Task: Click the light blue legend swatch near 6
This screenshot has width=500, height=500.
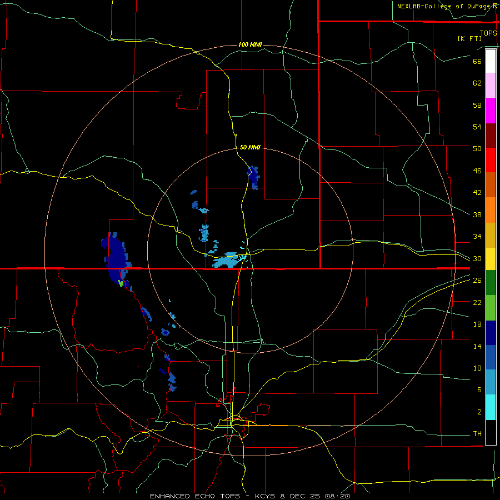Action: click(491, 382)
